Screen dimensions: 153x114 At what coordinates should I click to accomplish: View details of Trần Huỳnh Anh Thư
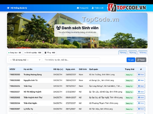click(x=141, y=98)
